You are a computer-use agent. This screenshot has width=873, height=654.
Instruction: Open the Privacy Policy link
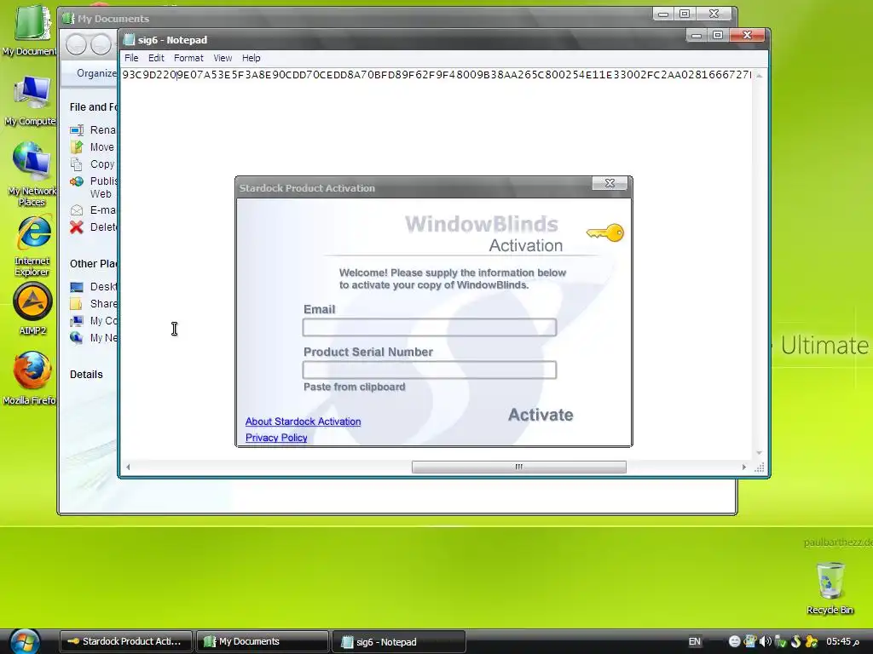(276, 438)
